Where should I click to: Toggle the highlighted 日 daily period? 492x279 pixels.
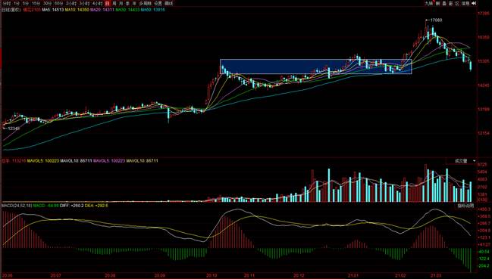108,4
